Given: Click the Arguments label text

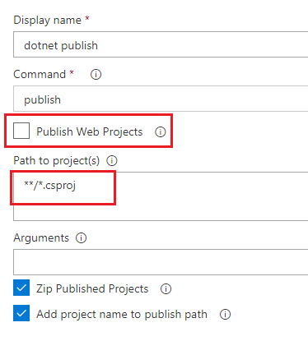Looking at the screenshot, I should click(x=41, y=238).
